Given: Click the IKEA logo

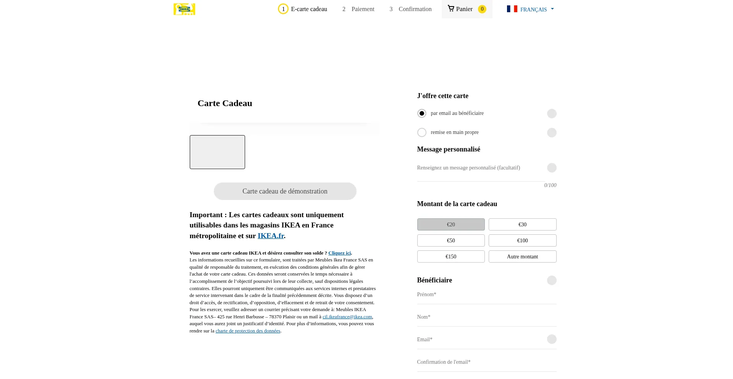Looking at the screenshot, I should [x=184, y=9].
